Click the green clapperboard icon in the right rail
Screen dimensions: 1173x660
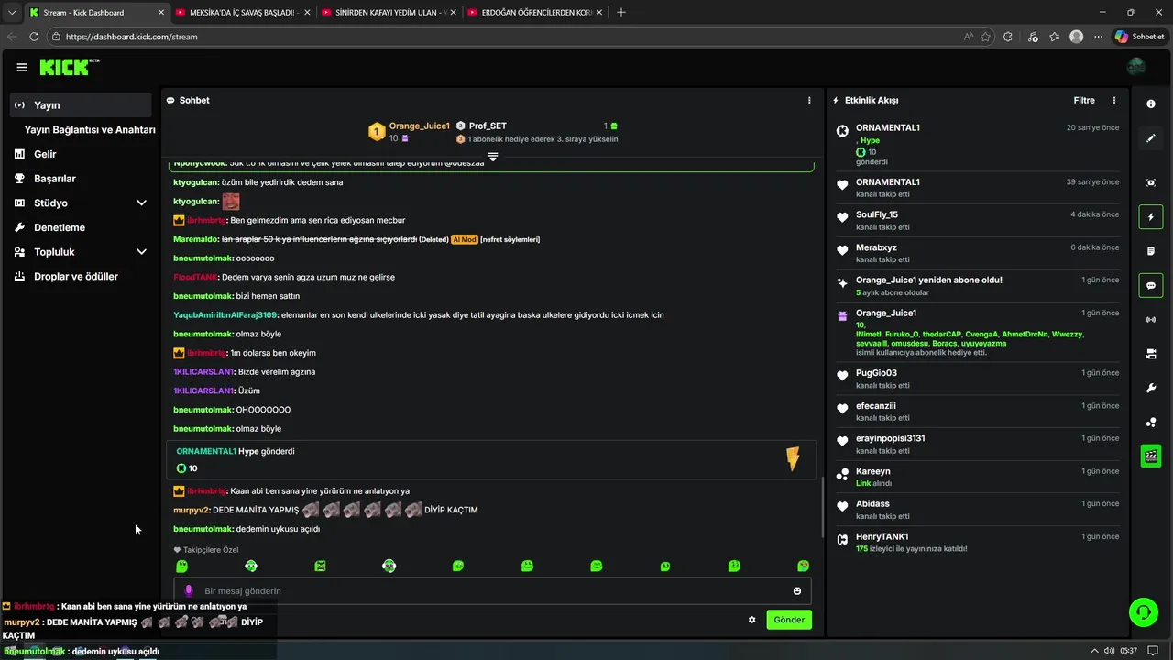point(1151,456)
